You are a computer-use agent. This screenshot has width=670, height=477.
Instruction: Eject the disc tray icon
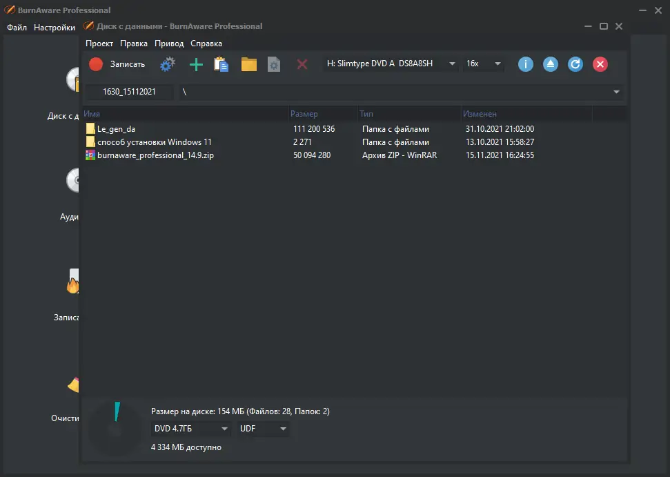point(551,64)
